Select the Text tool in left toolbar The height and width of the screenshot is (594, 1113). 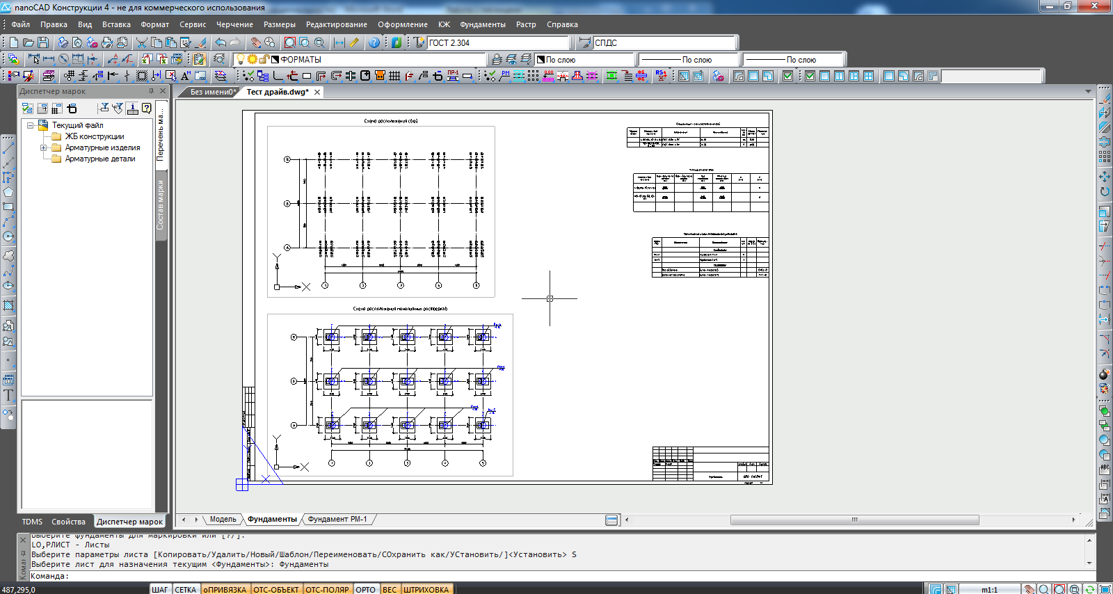pos(8,395)
